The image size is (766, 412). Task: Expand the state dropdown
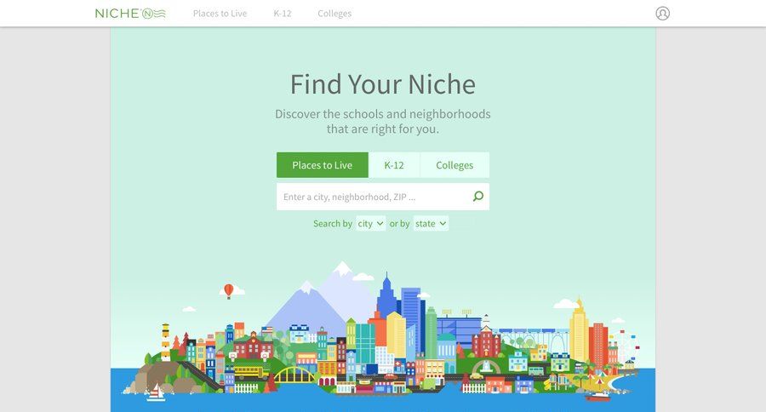point(431,223)
